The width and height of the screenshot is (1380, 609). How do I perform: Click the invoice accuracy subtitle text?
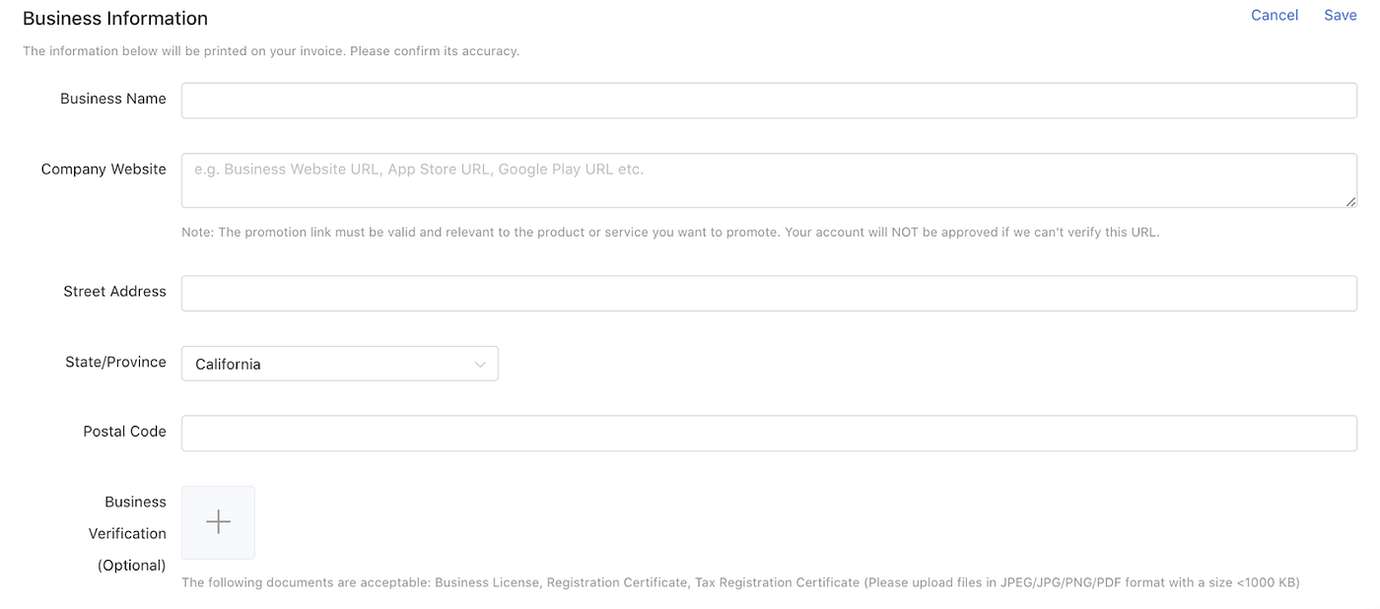(x=271, y=50)
